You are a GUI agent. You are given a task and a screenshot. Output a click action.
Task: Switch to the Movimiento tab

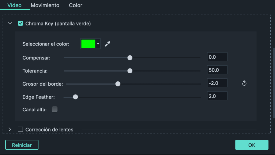[45, 5]
